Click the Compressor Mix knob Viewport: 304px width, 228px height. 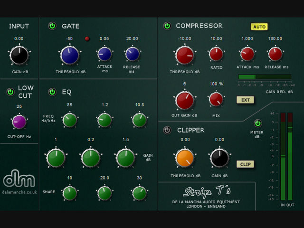(216, 99)
